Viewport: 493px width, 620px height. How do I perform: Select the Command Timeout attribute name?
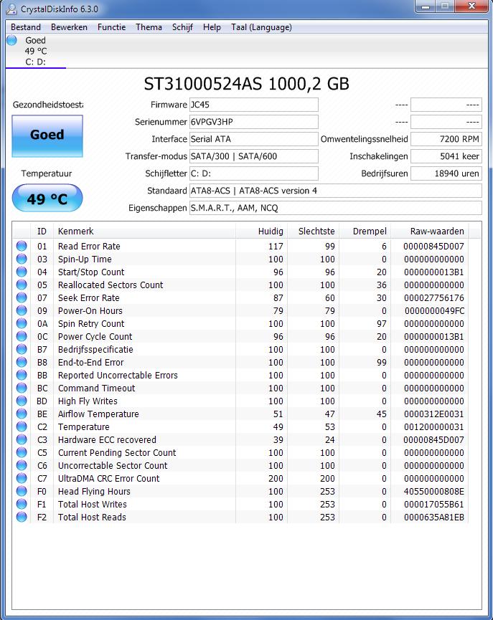(97, 388)
